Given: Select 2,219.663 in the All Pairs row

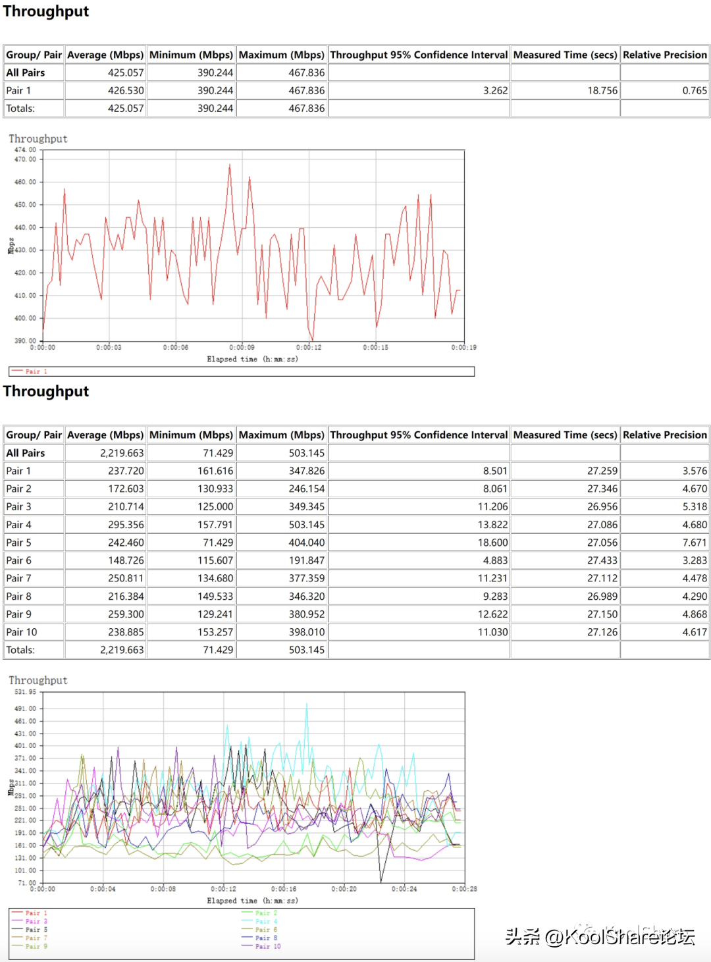Looking at the screenshot, I should tap(122, 453).
